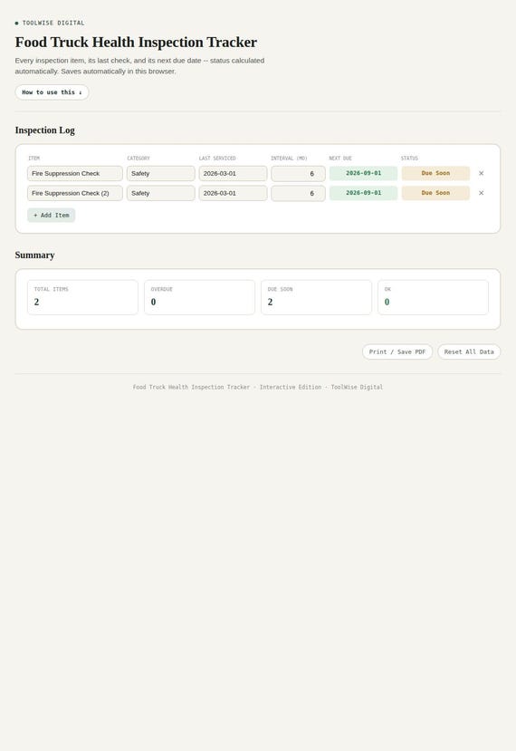516x751 pixels.
Task: Change category of Fire Suppression Check (2) row
Action: [x=161, y=193]
